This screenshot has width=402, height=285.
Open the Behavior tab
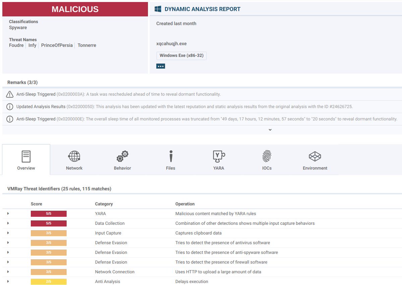122,160
